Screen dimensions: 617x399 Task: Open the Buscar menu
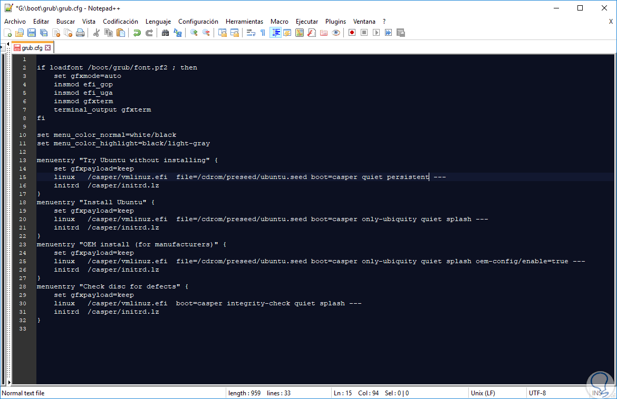[x=65, y=22]
